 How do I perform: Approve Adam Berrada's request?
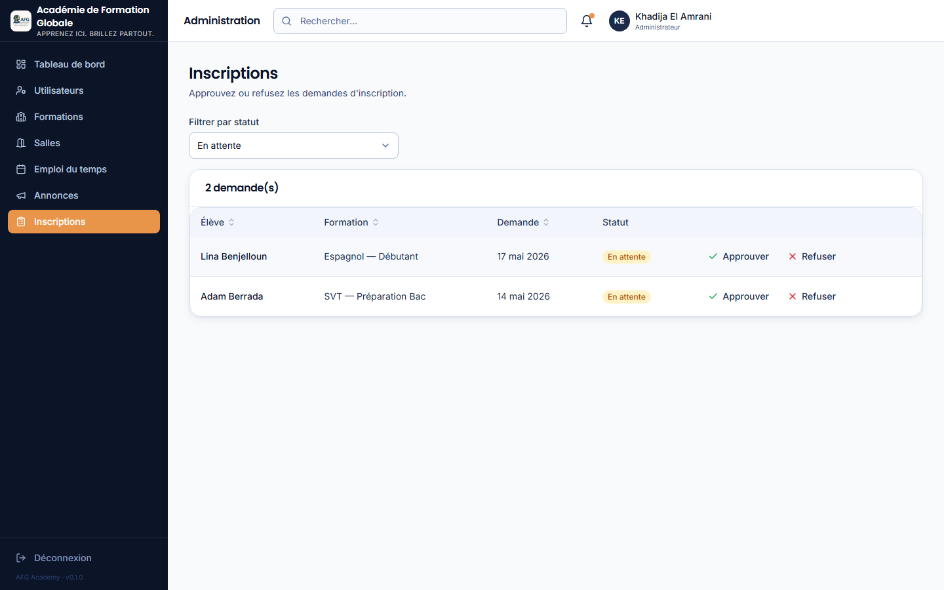739,296
